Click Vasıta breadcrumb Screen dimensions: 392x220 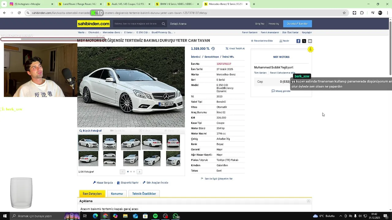[x=81, y=32]
